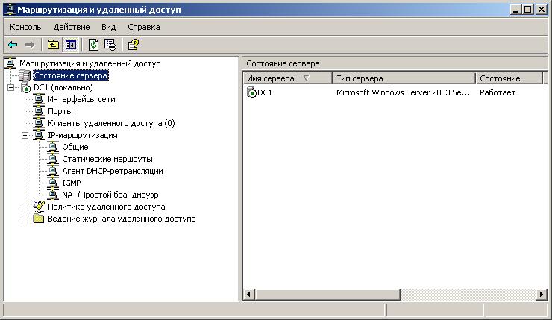Select the root Маршрутизация и удаленный доступ label

click(90, 63)
